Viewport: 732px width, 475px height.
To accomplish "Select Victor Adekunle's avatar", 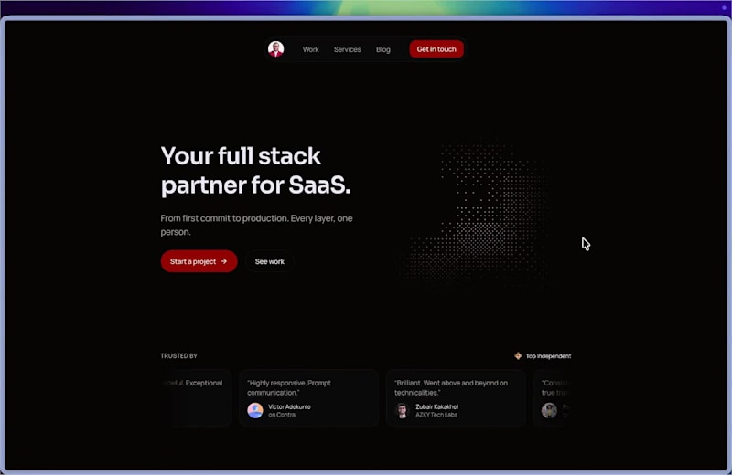I will pos(255,410).
